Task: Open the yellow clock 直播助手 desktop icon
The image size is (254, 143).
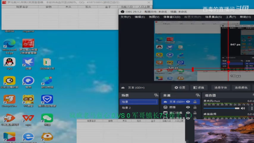Action: [10, 82]
